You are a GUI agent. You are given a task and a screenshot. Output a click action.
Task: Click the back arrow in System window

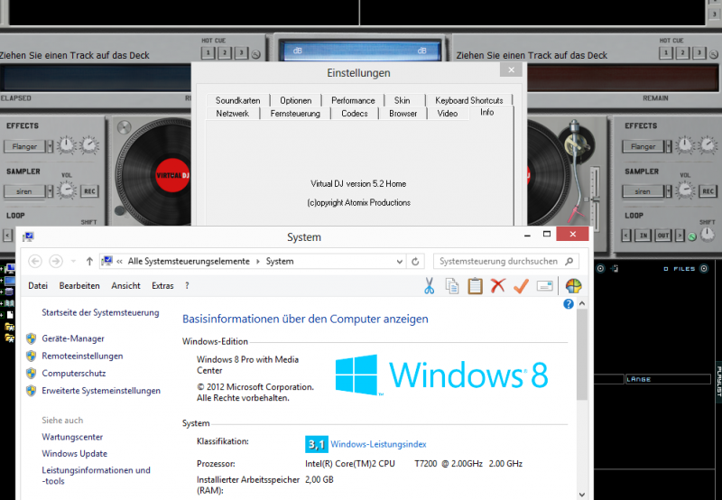click(35, 262)
